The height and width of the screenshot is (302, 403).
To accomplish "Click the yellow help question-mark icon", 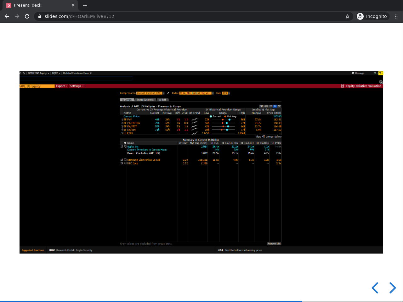I will 381,73.
